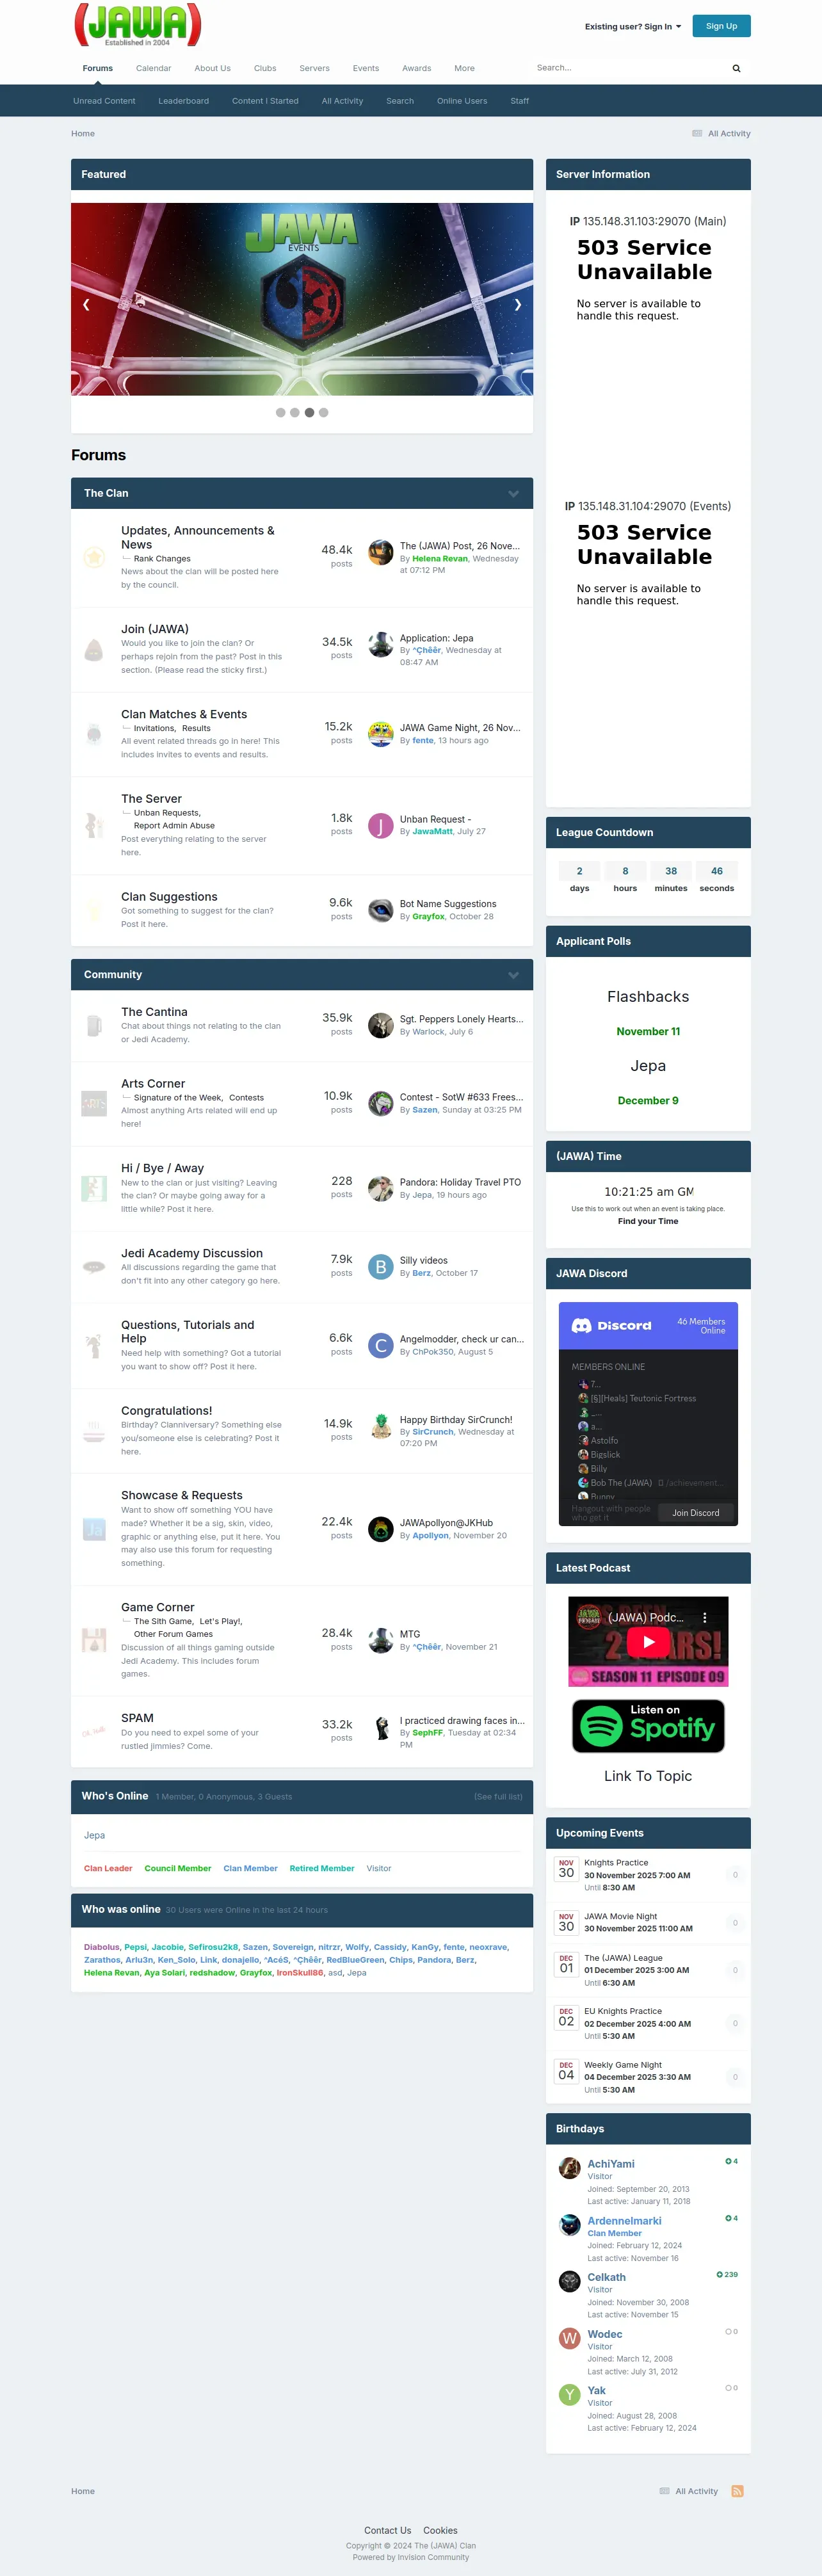Click ChPok350's C avatar for Angelmodder post
822x2576 pixels.
coord(380,1345)
